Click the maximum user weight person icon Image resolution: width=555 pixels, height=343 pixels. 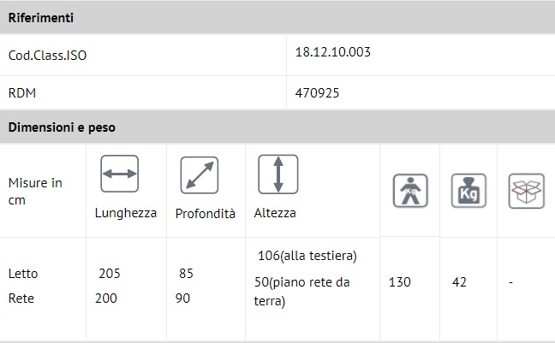(x=409, y=190)
